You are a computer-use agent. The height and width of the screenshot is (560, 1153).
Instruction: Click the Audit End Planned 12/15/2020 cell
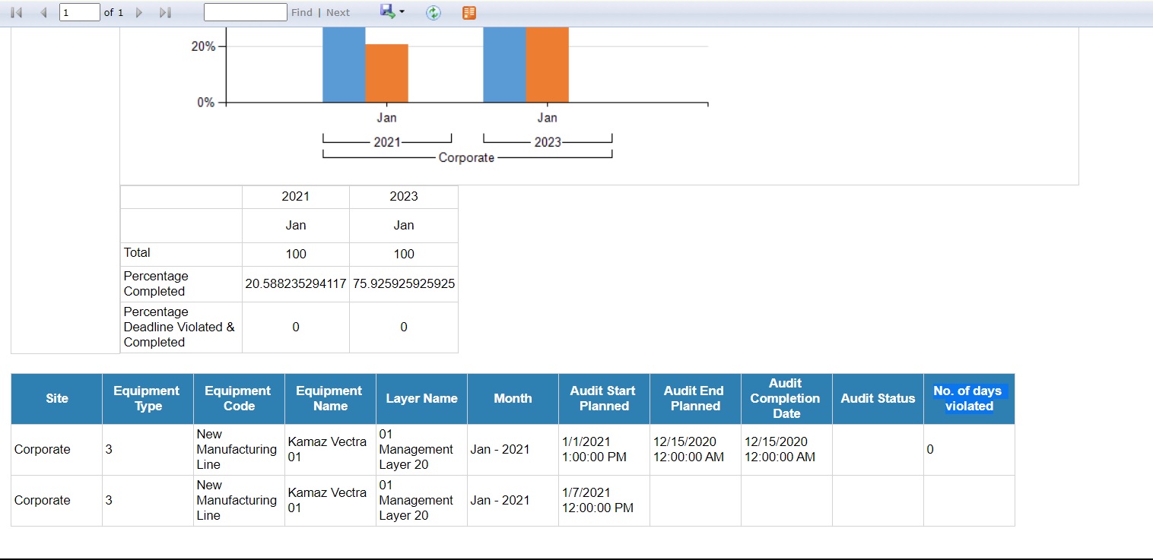695,450
